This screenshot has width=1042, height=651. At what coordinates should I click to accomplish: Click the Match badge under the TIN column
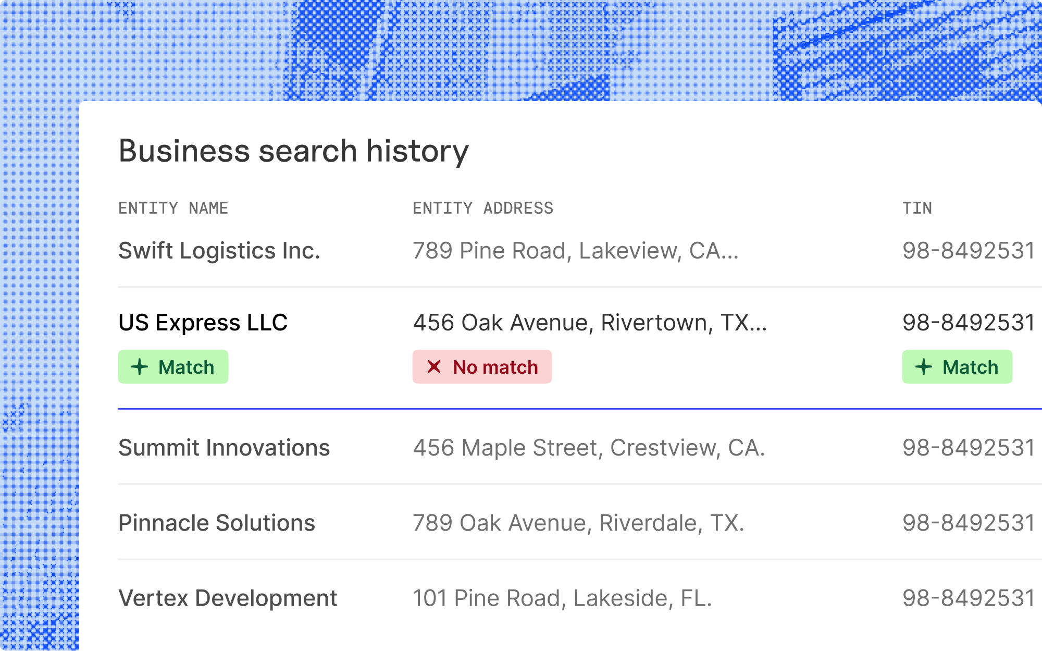click(957, 367)
